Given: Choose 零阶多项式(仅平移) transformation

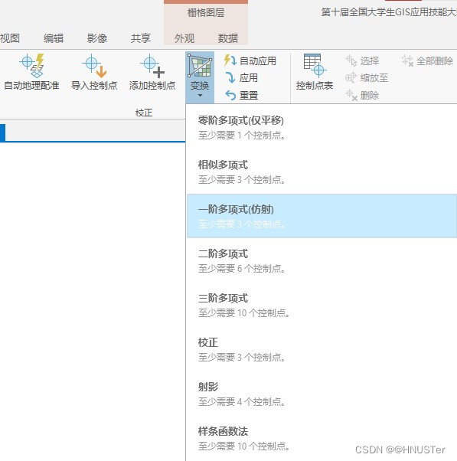Looking at the screenshot, I should point(322,128).
